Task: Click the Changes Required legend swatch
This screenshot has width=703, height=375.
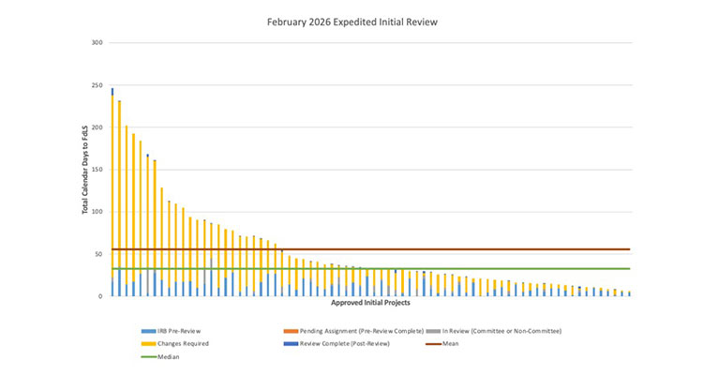Action: [149, 344]
